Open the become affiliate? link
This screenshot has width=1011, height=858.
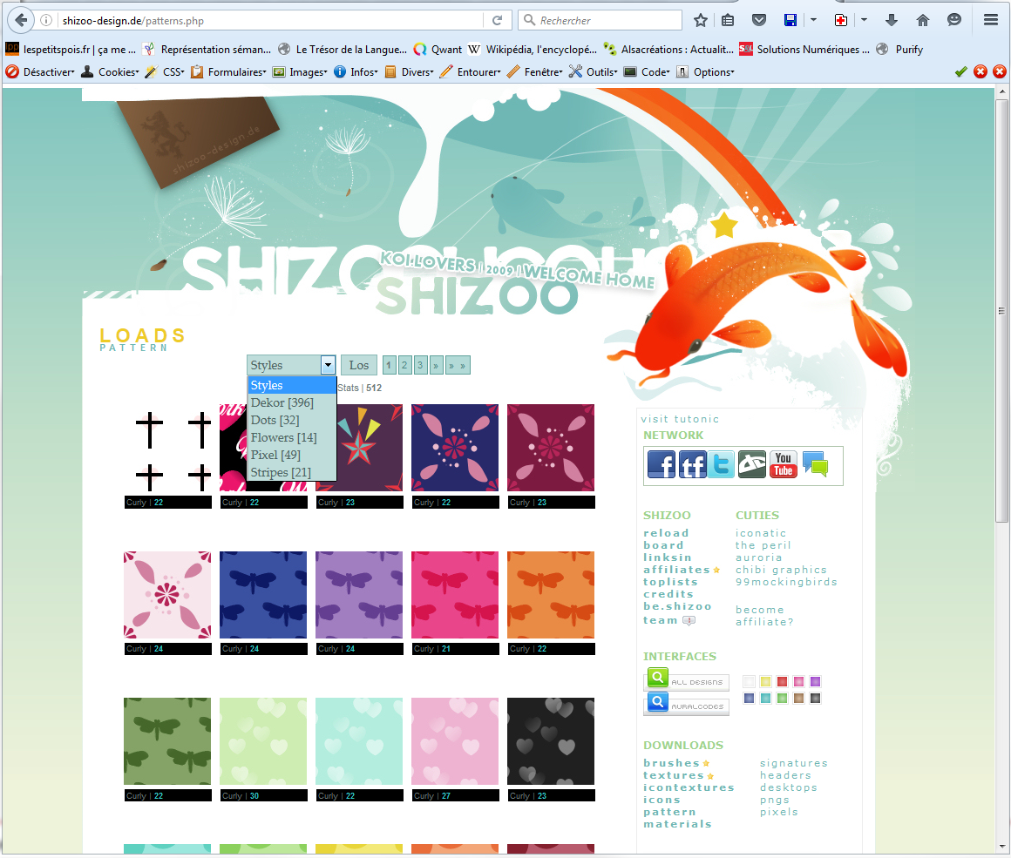click(764, 616)
